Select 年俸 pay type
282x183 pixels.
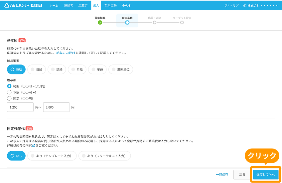point(97,69)
